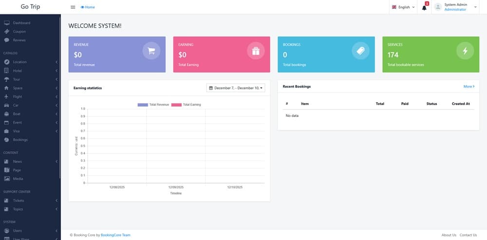Screen dimensions: 487x240
Task: Click the lightning bolt Services icon
Action: pyautogui.click(x=465, y=51)
